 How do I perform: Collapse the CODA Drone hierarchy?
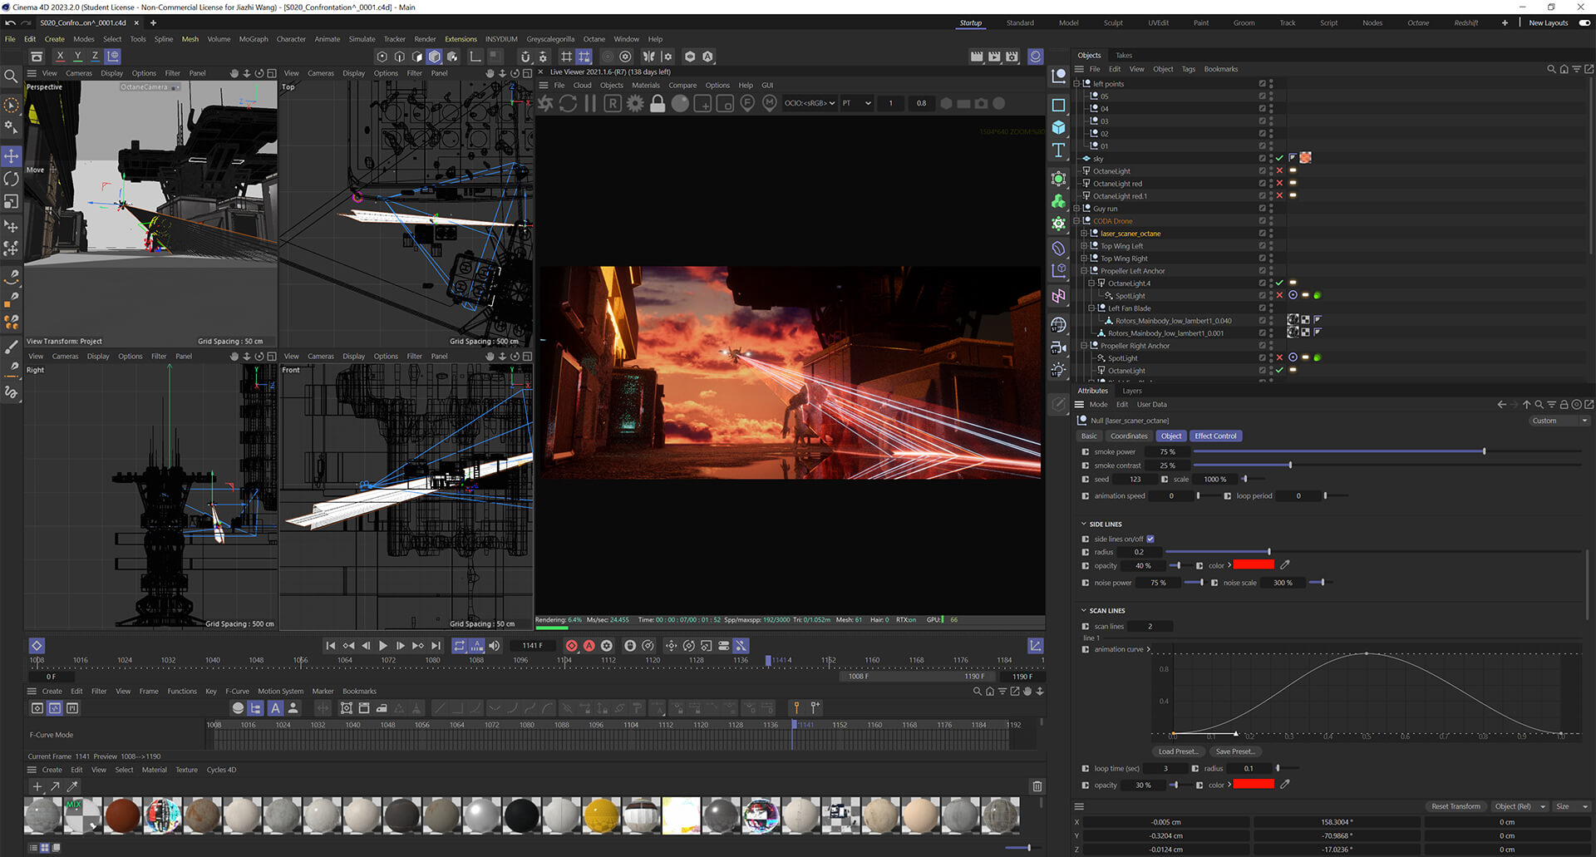tap(1077, 220)
